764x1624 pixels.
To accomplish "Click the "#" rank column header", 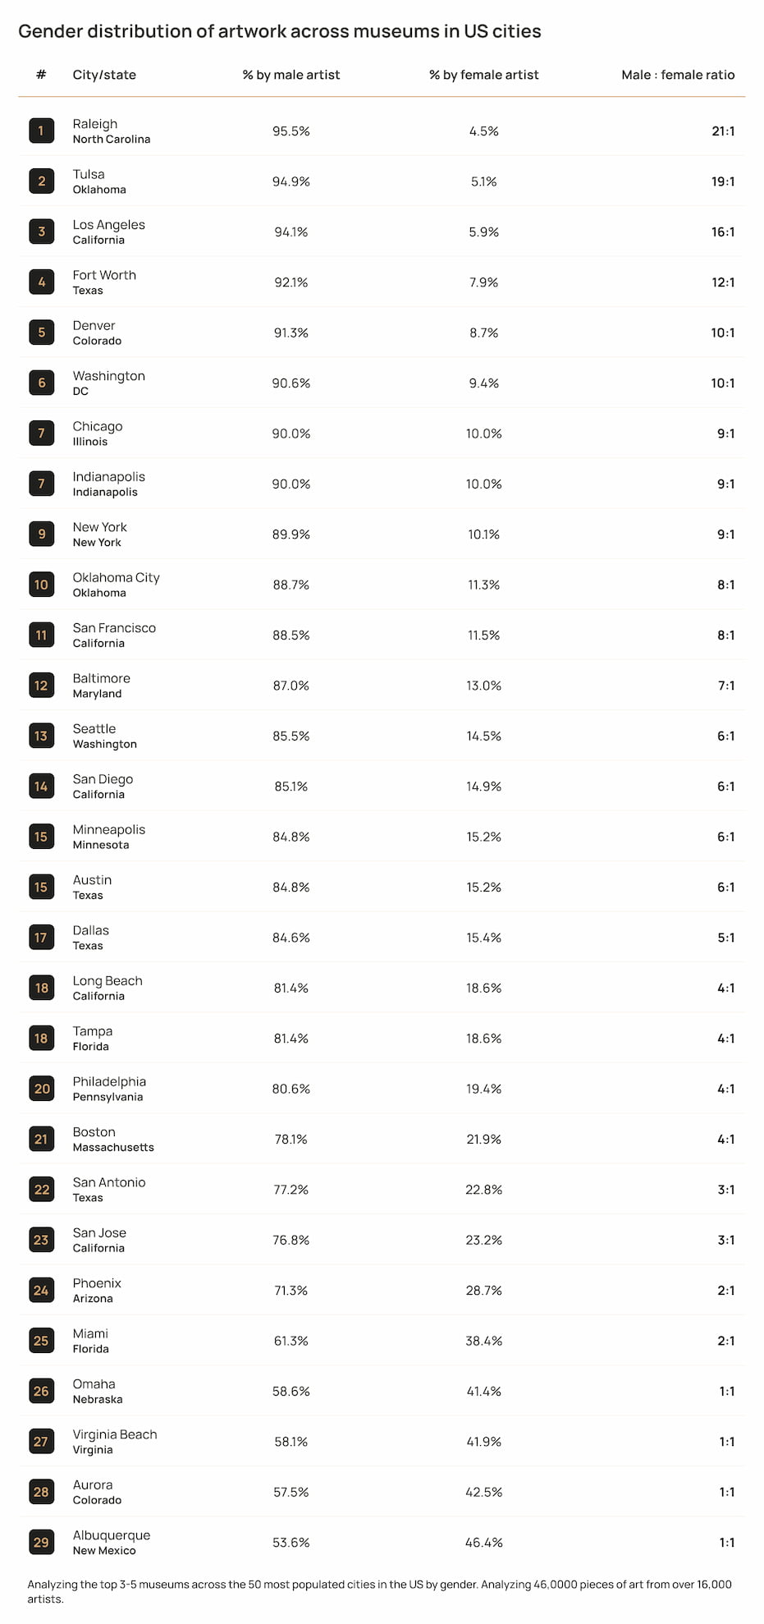I will (x=41, y=75).
